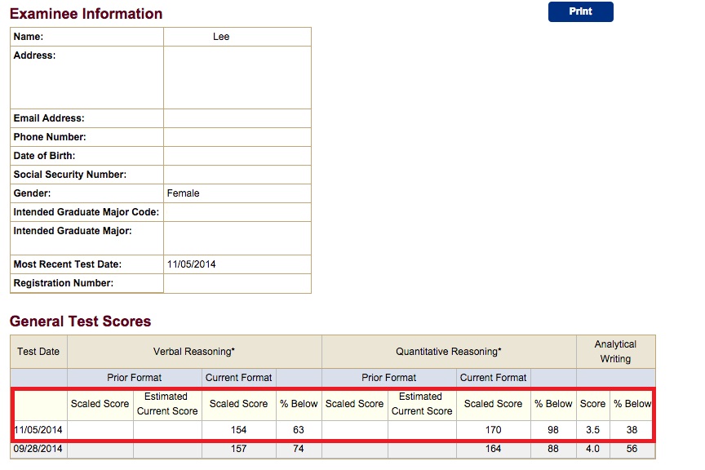
Task: Click the 'Gender:' label
Action: [x=32, y=193]
